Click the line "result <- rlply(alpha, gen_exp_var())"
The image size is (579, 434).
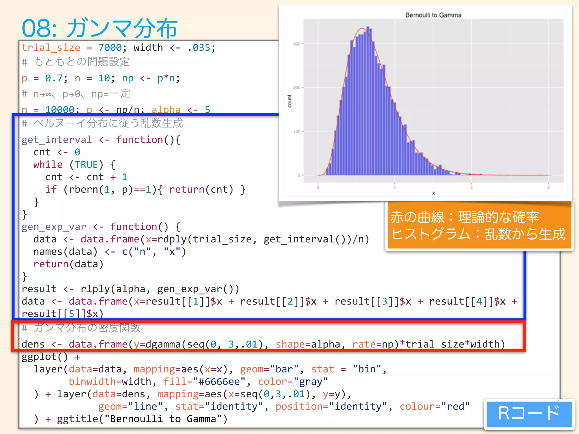[130, 289]
